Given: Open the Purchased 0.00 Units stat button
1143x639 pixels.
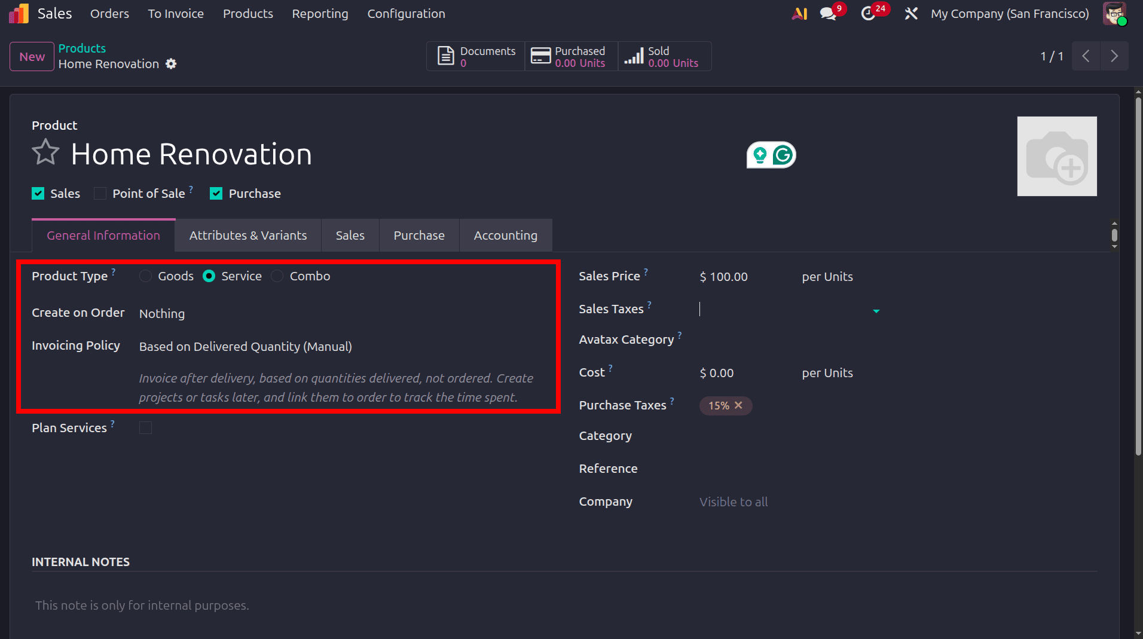Looking at the screenshot, I should tap(571, 56).
